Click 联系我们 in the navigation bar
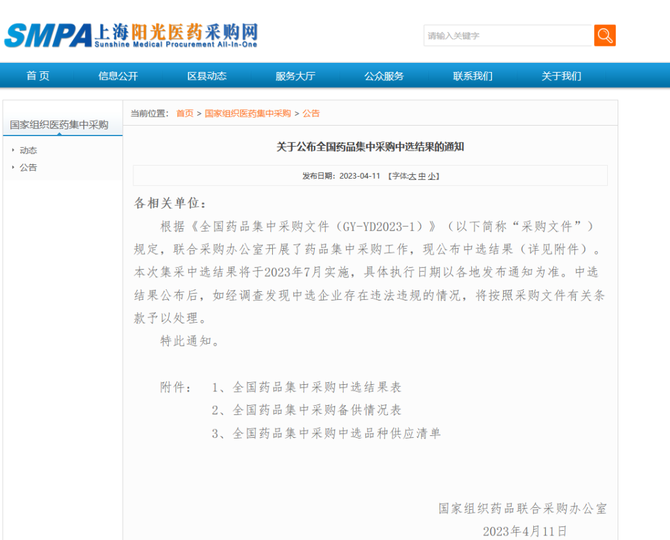This screenshot has width=670, height=540. click(x=472, y=76)
